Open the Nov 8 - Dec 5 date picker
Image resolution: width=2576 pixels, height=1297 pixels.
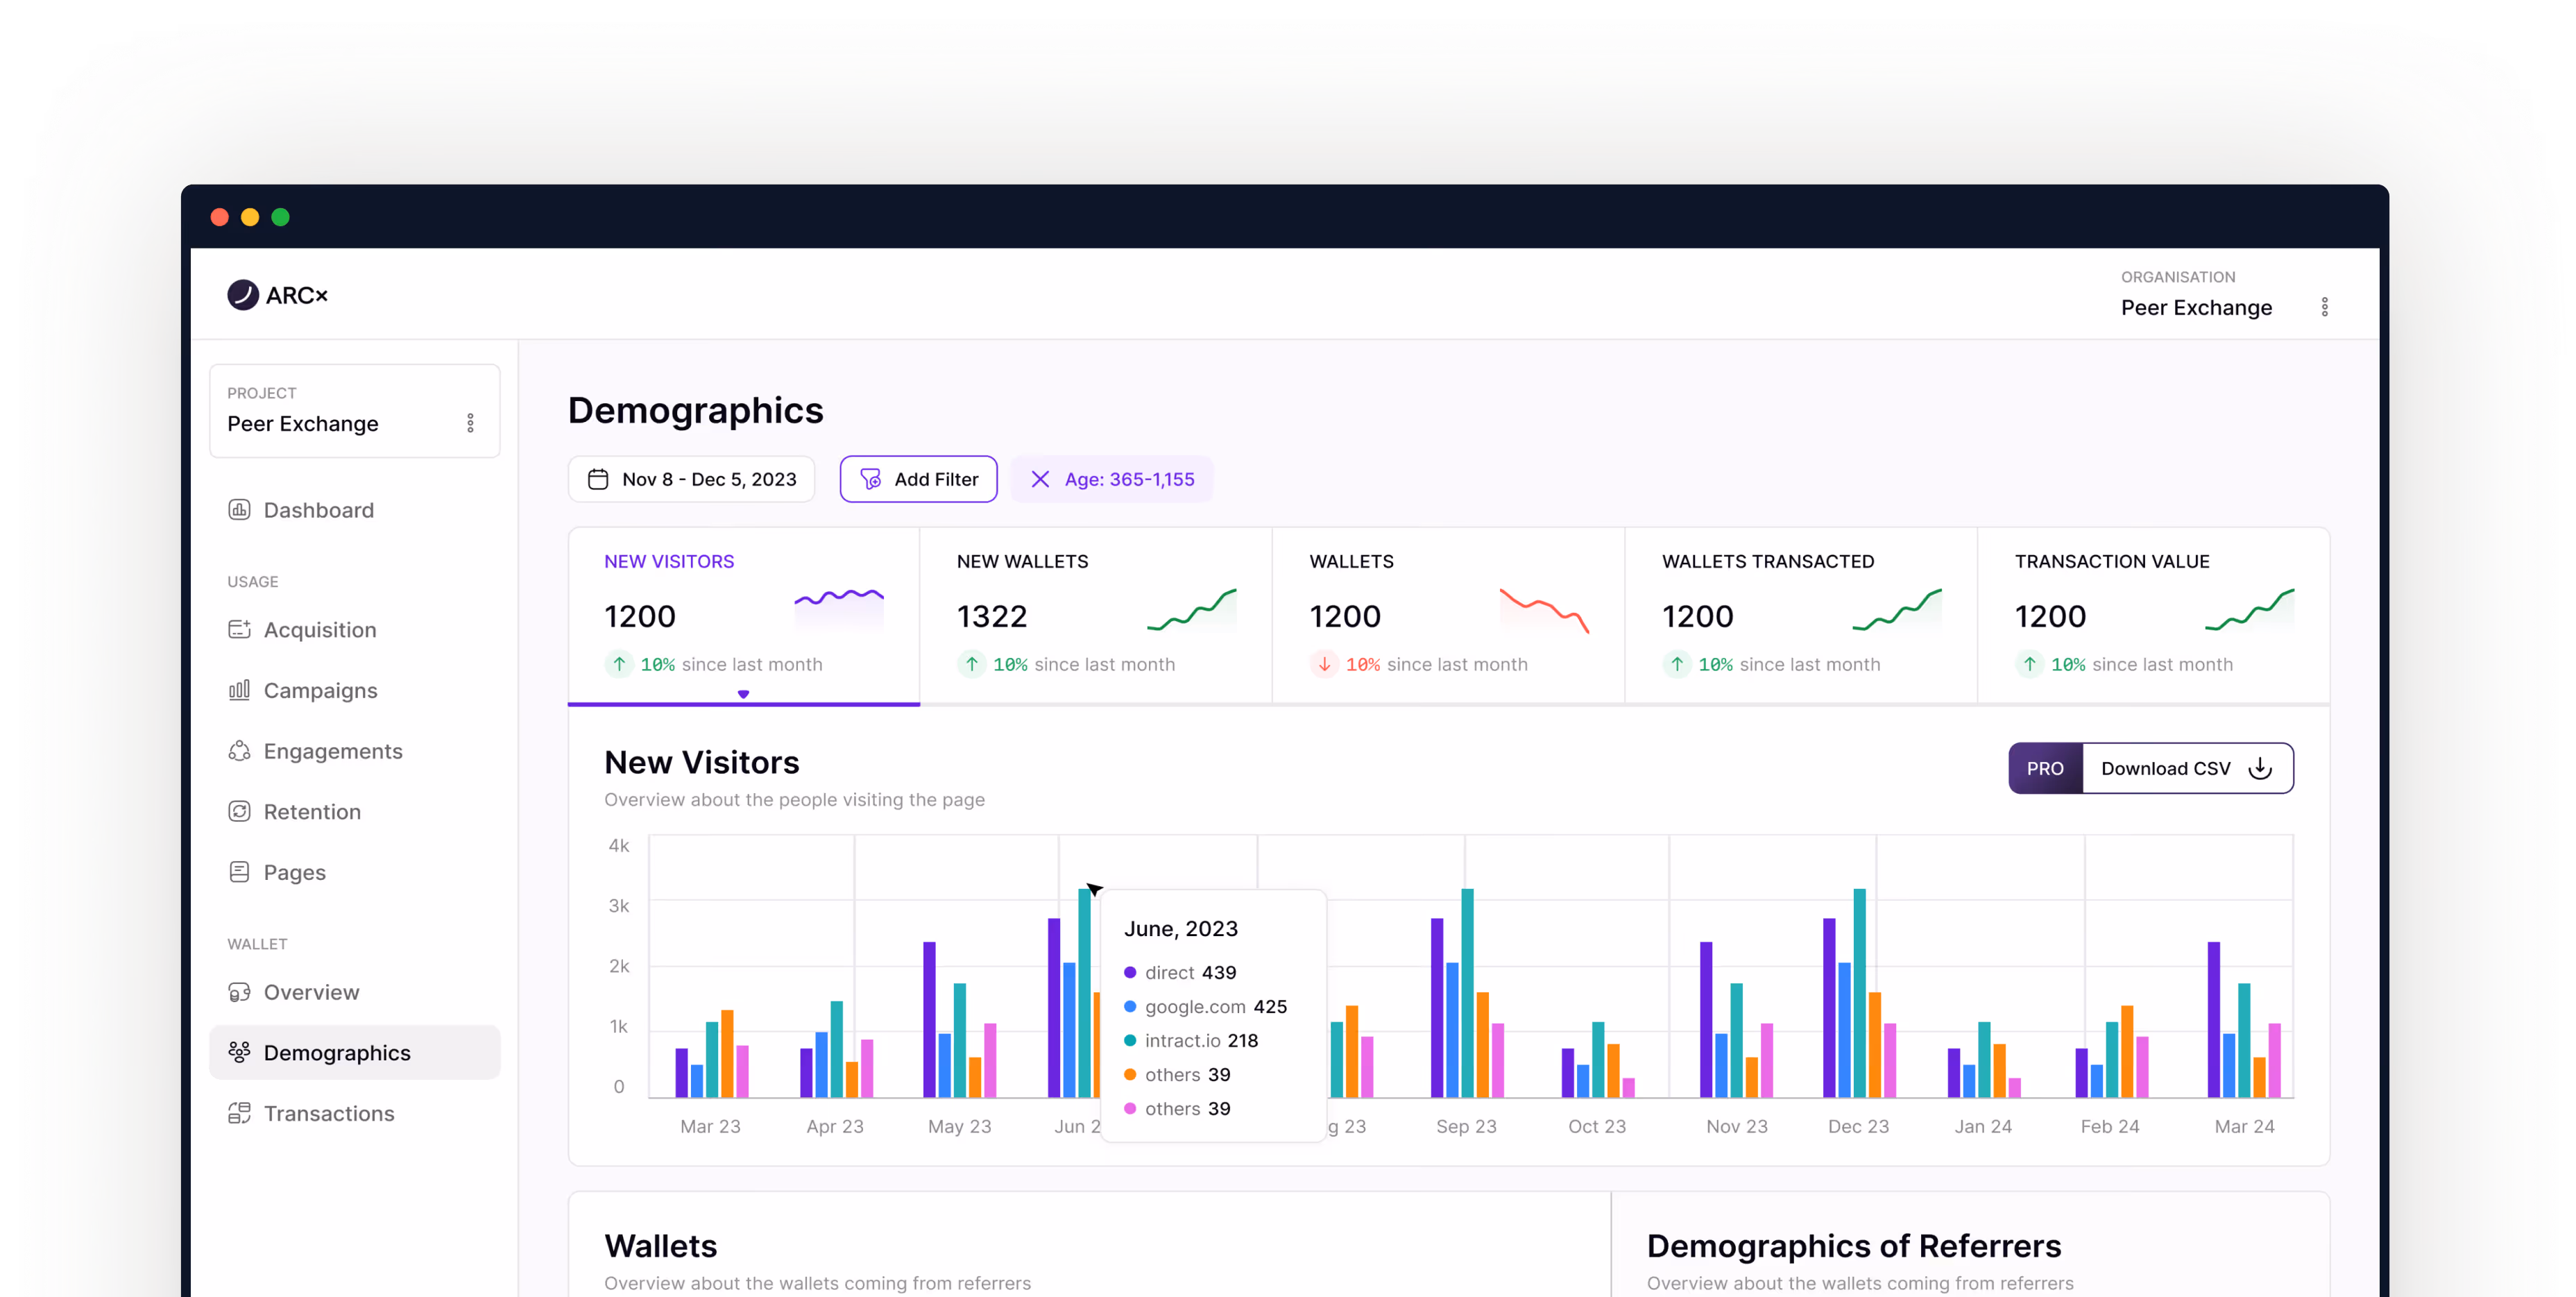[692, 479]
